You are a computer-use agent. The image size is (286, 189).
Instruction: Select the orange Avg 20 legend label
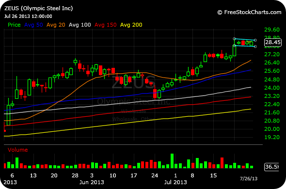tap(56, 25)
